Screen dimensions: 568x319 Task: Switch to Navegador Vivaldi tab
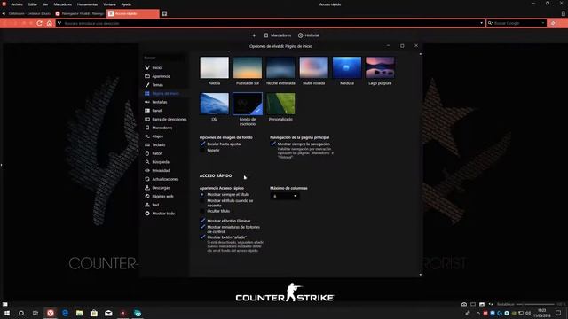pos(80,14)
